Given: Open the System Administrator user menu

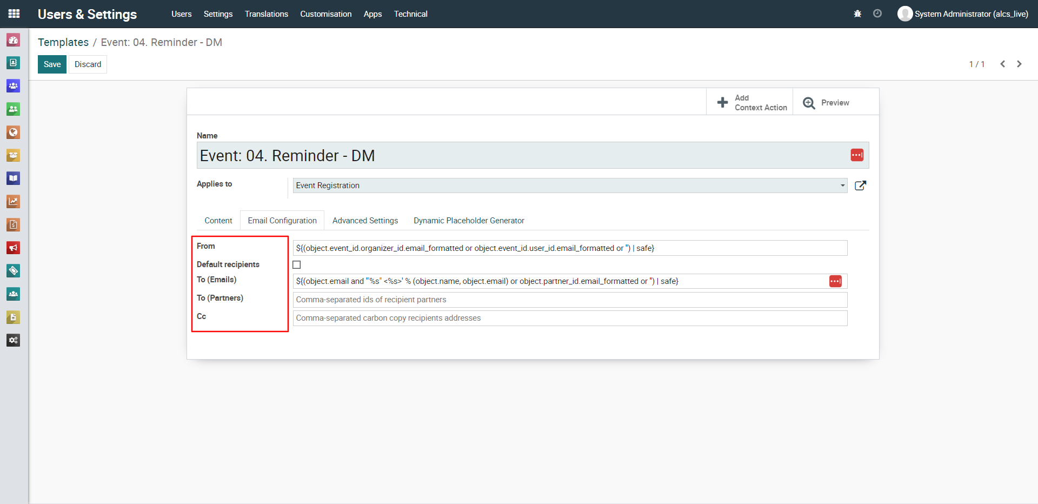Looking at the screenshot, I should click(x=963, y=14).
